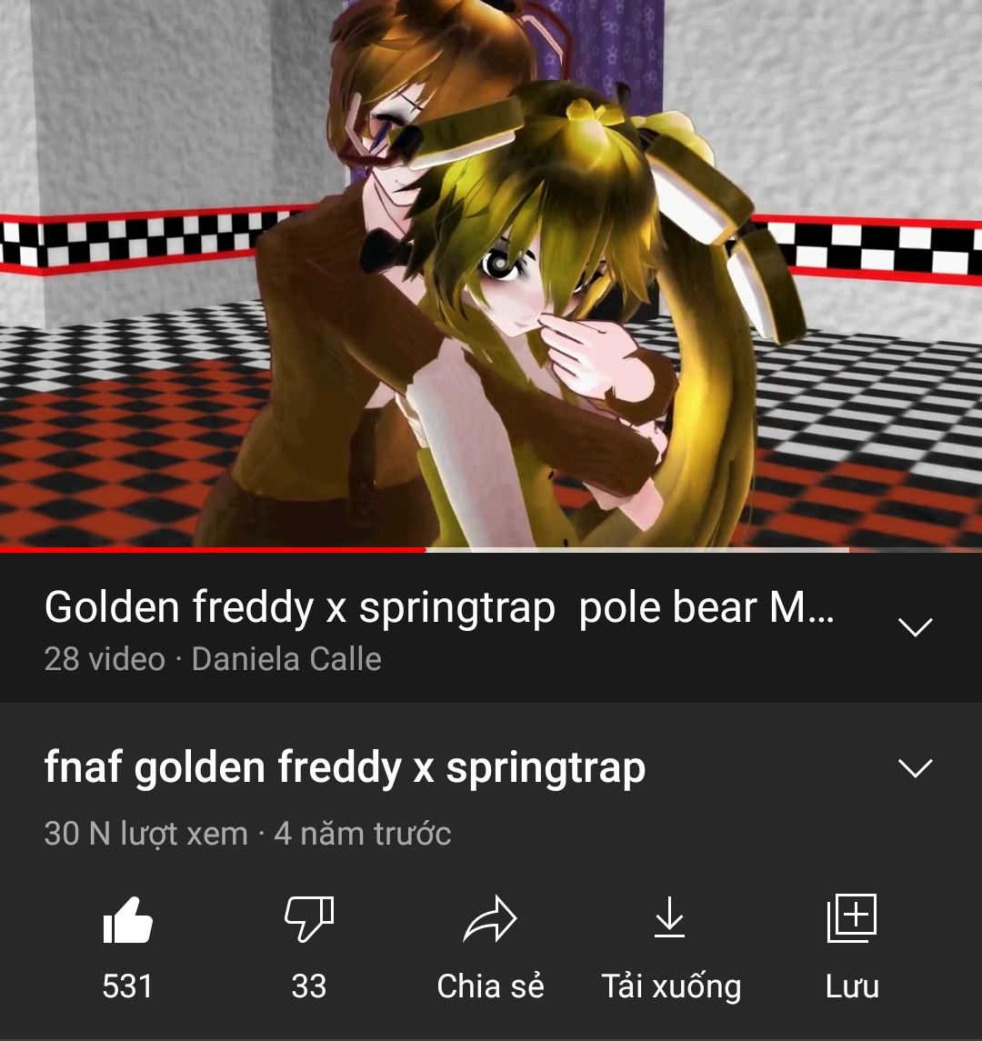The width and height of the screenshot is (982, 1041).
Task: Dislike the video with thumbs down icon
Action: click(x=309, y=919)
